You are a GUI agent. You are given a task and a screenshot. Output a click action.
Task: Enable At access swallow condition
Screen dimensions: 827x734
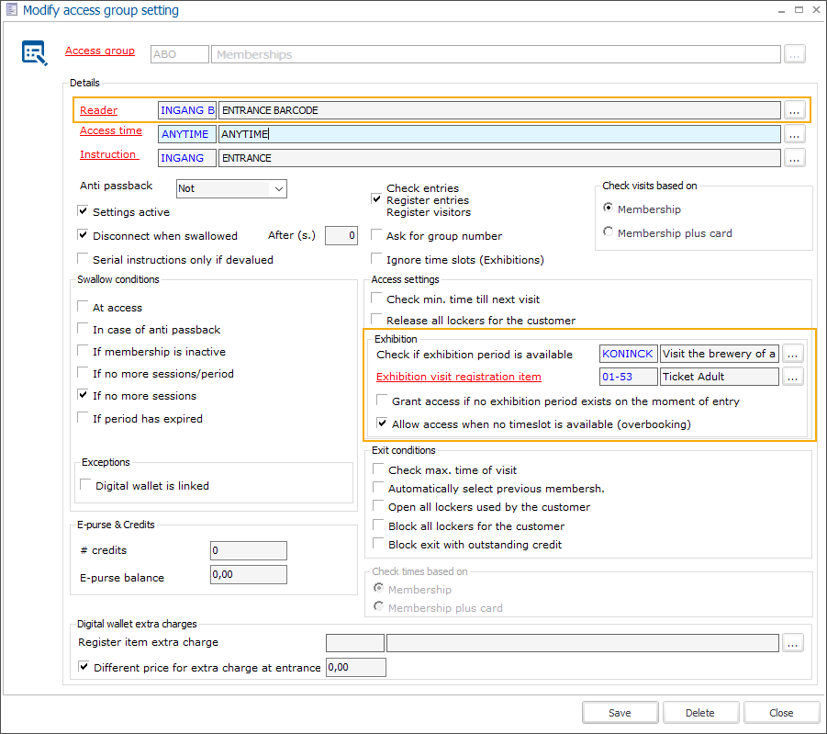tap(83, 307)
